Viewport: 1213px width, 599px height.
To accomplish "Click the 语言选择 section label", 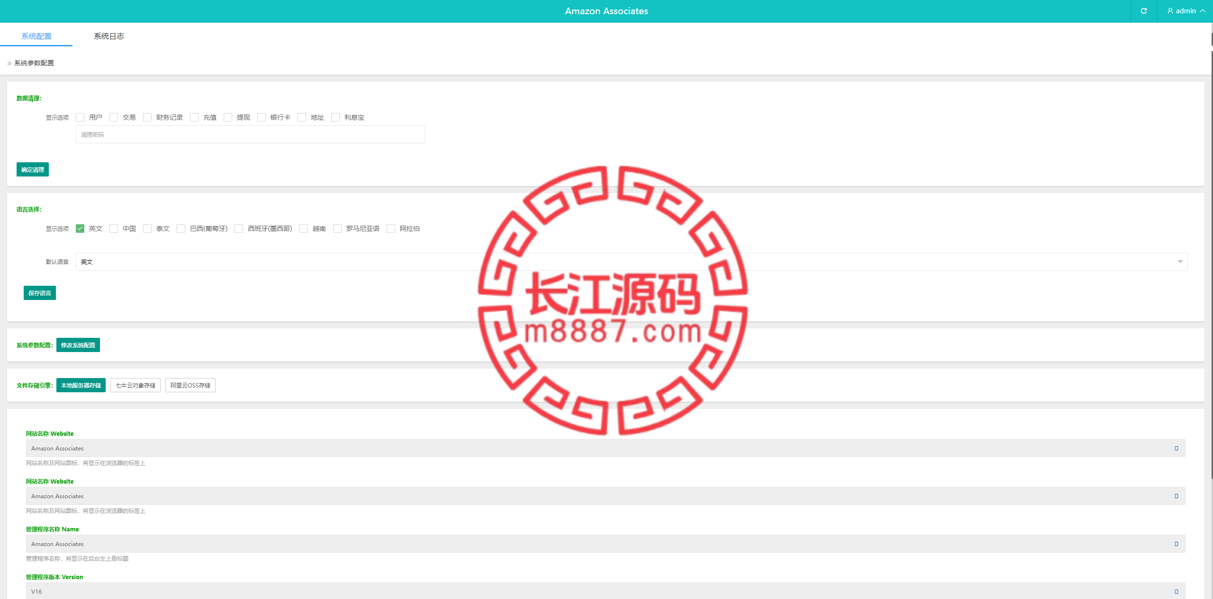I will tap(29, 210).
